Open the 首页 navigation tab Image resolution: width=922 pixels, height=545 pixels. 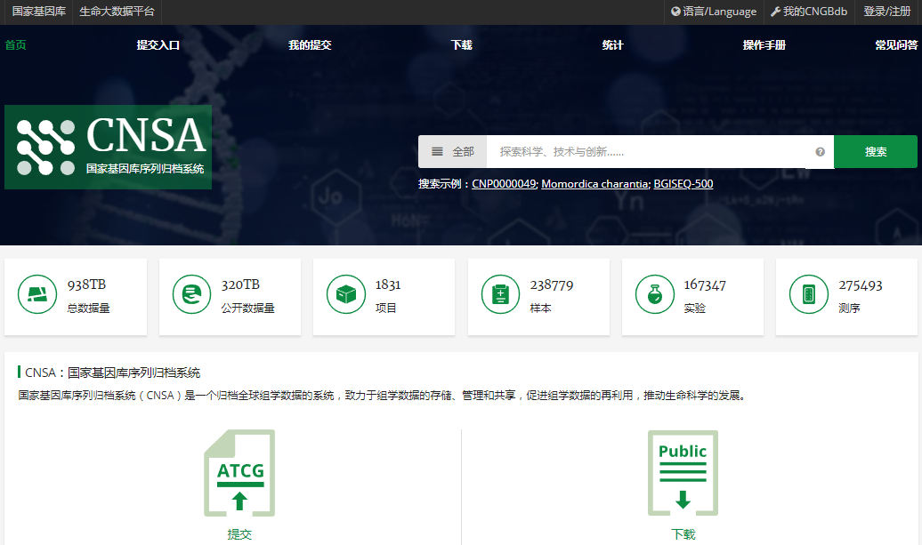[16, 45]
